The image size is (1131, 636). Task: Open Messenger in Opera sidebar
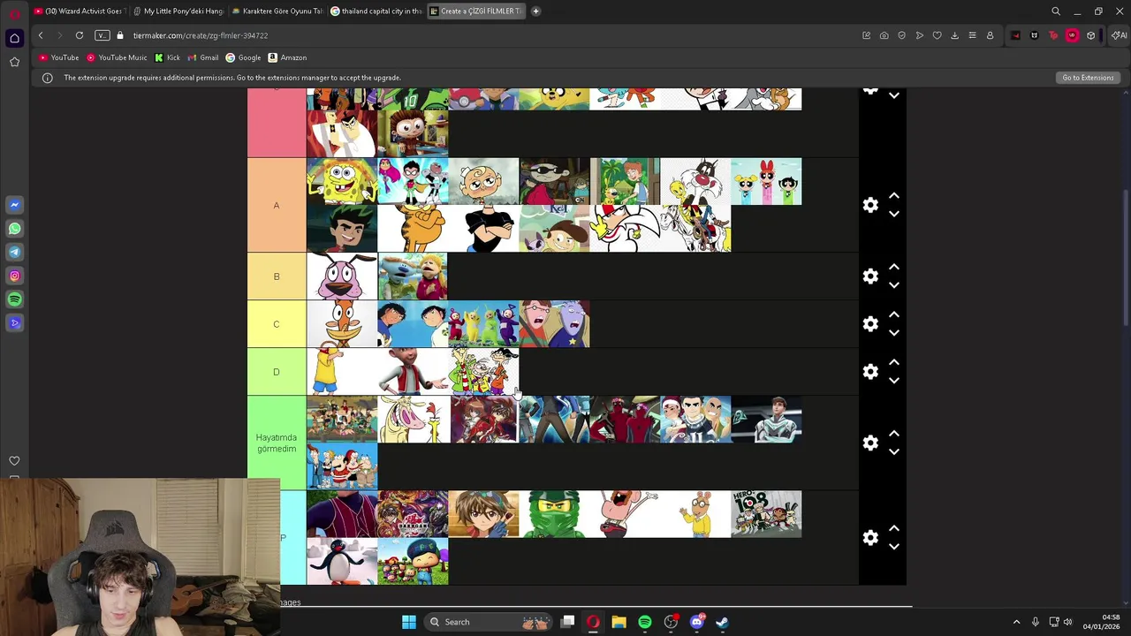[x=14, y=205]
